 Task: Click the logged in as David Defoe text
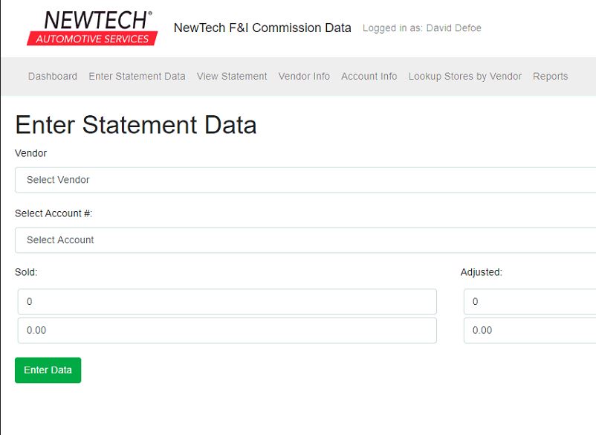(x=421, y=28)
